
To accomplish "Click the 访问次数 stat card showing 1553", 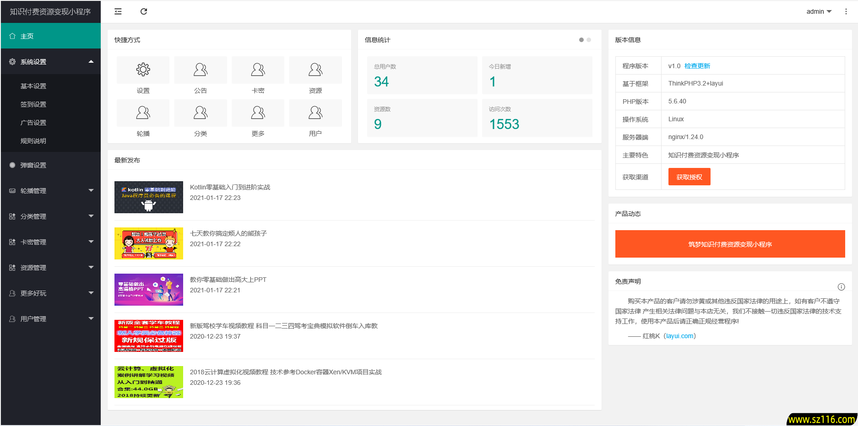I will pyautogui.click(x=537, y=118).
